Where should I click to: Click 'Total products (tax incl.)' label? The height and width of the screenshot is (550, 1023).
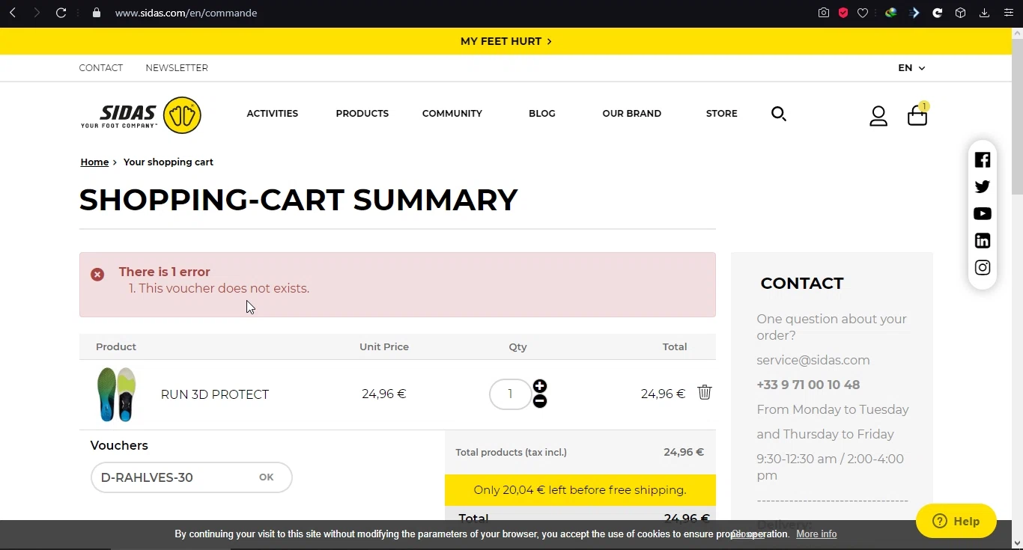coord(511,453)
